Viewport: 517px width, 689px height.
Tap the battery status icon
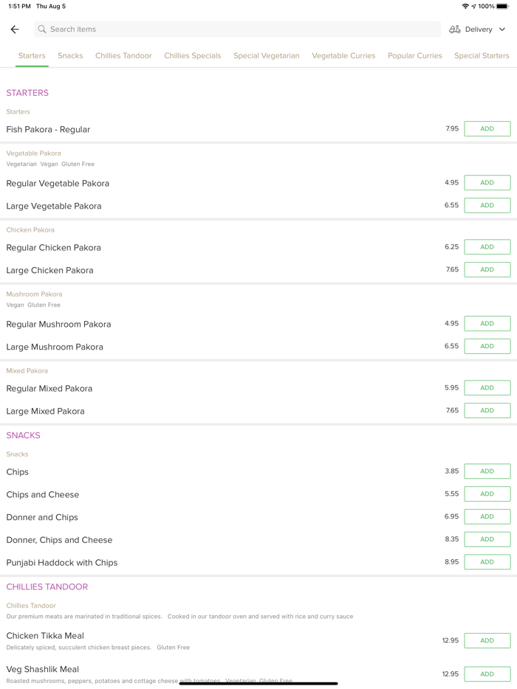coord(502,7)
